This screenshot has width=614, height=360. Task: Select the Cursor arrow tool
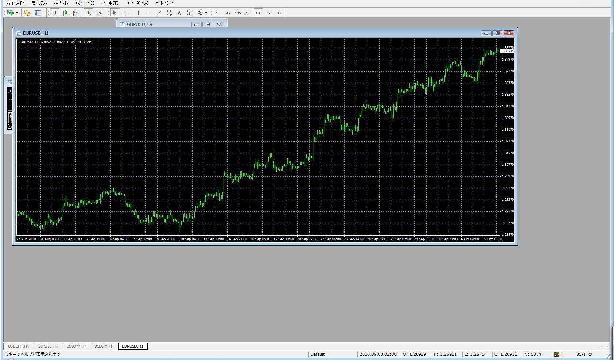tap(115, 13)
